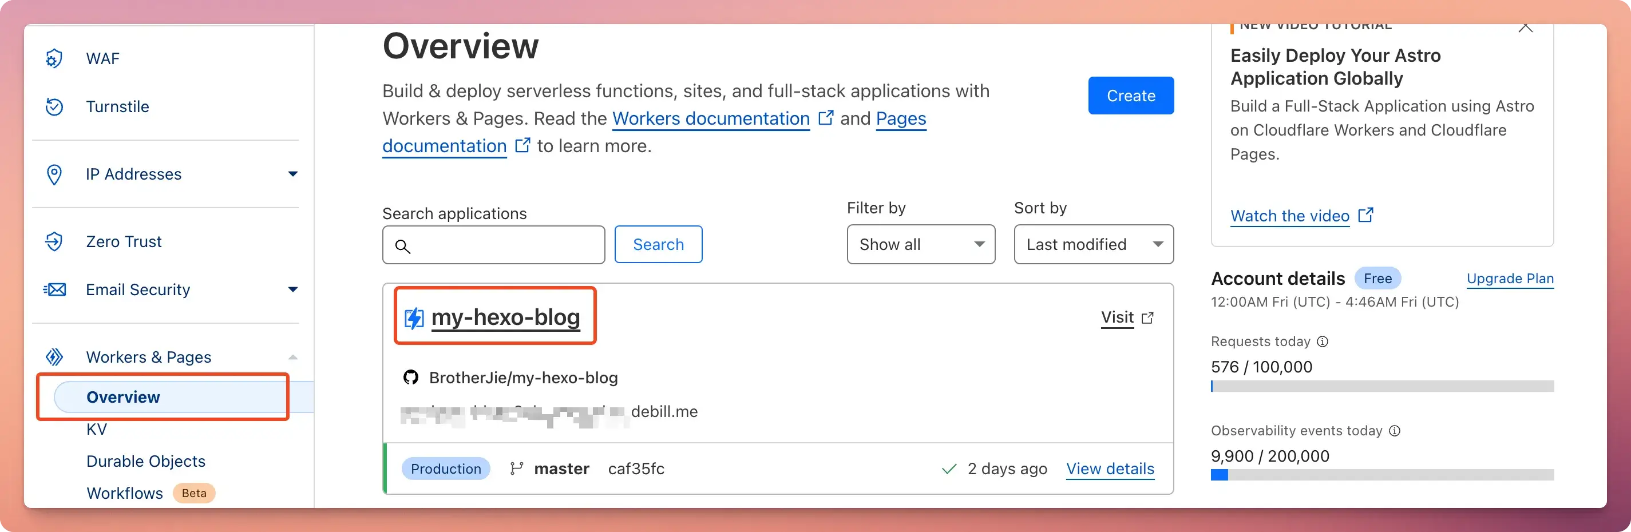Open the my-hexo-blog project link
1631x532 pixels.
505,317
